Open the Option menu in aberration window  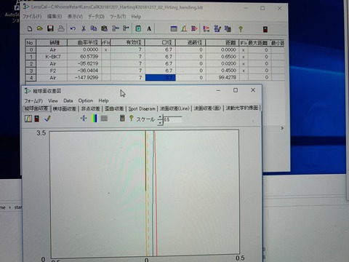86,100
